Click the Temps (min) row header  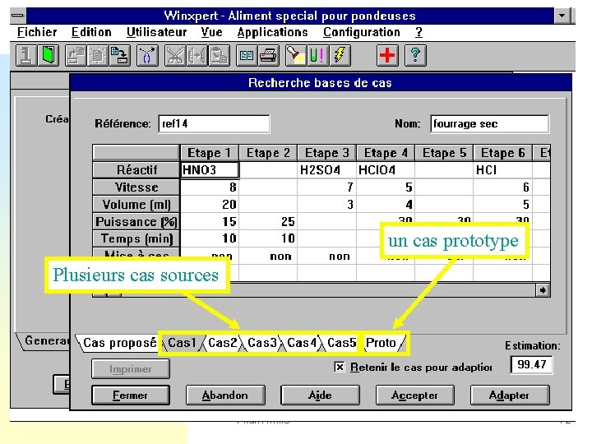pyautogui.click(x=136, y=238)
